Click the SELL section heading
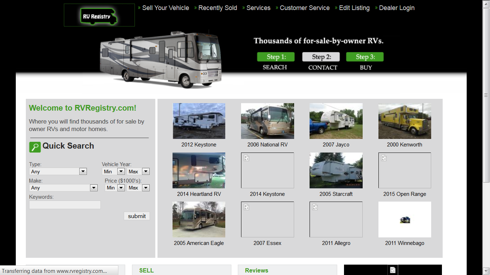Viewport: 490px width, 275px height. tap(146, 271)
